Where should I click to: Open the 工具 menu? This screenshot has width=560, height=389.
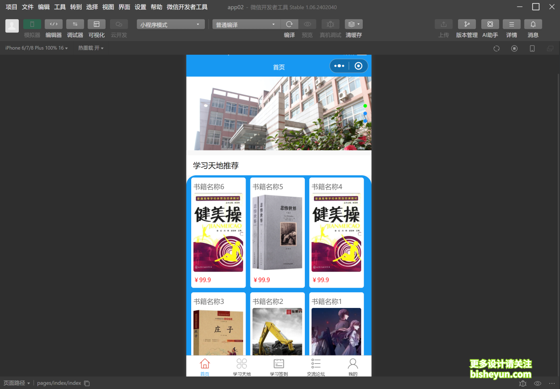pos(60,7)
